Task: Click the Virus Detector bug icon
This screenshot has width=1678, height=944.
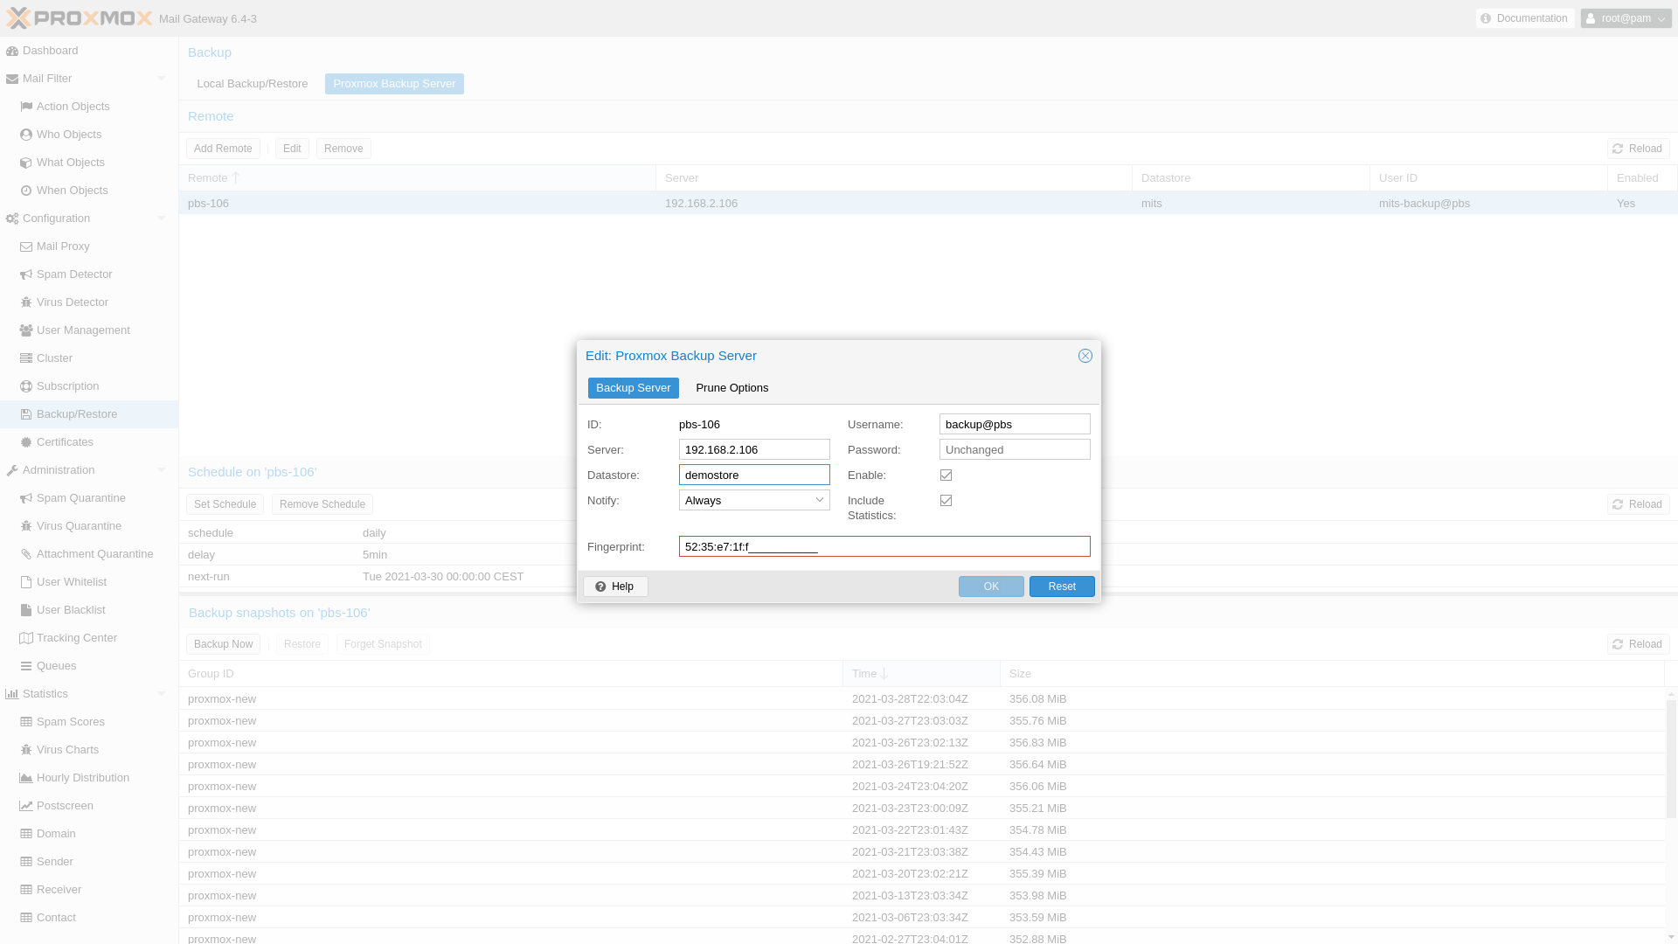Action: coord(26,302)
